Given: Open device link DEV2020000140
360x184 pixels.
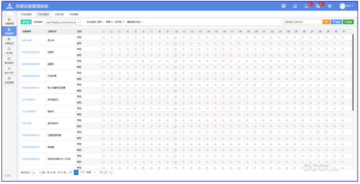Looking at the screenshot, I should (31, 76).
